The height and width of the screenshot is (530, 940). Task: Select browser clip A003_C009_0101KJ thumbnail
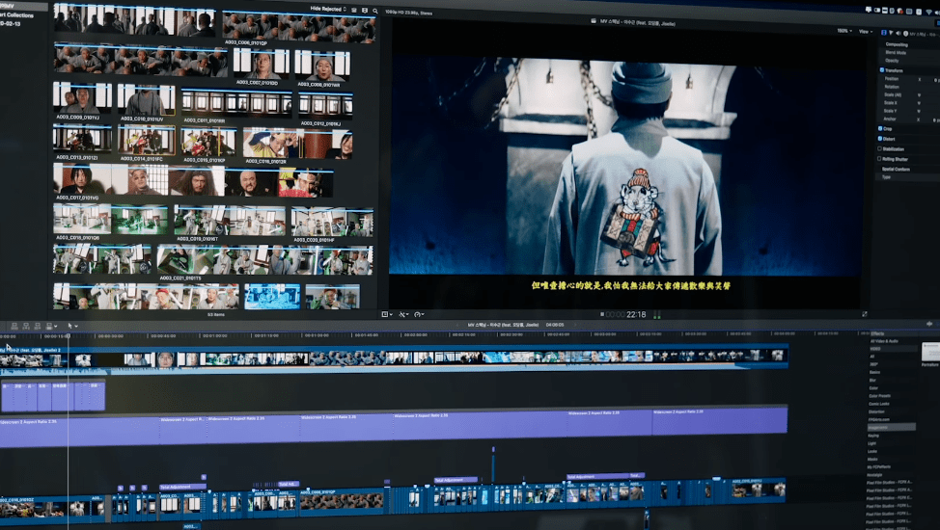coord(82,97)
